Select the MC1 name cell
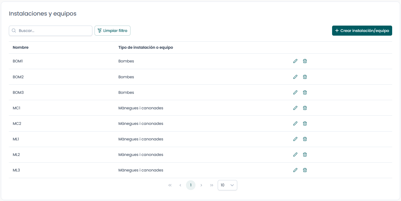This screenshot has width=401, height=201. pyautogui.click(x=16, y=108)
